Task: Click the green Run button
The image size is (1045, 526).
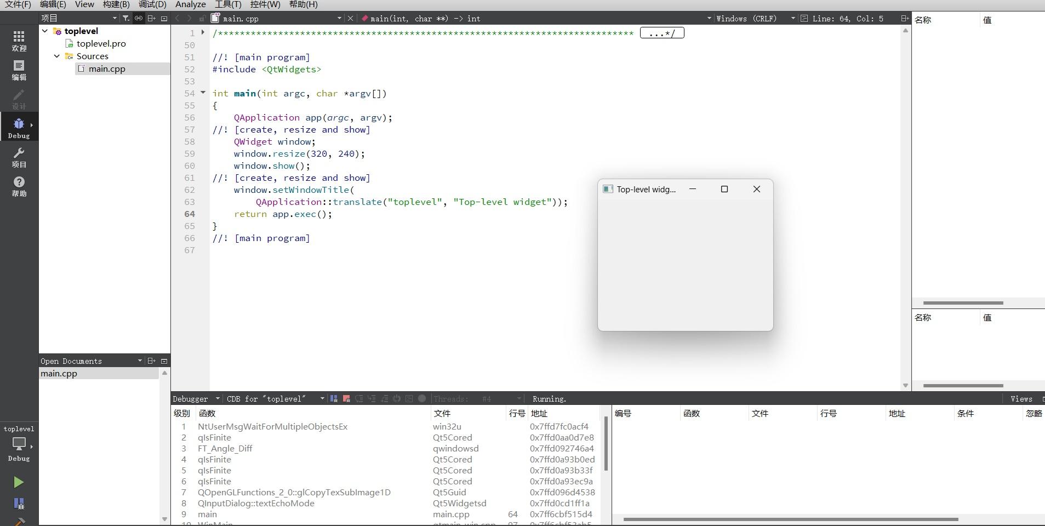Action: [x=19, y=482]
